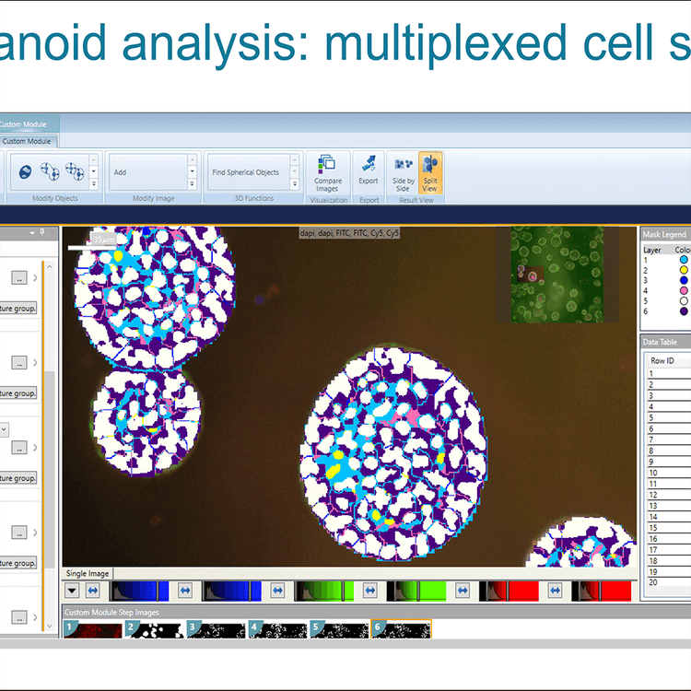This screenshot has height=691, width=691.
Task: Click the Data Table panel header
Action: 665,342
